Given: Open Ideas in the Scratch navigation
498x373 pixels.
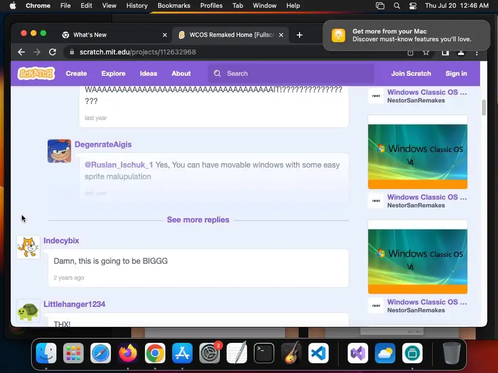Looking at the screenshot, I should coord(149,74).
